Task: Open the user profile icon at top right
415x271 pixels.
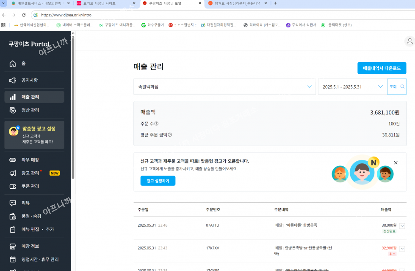Action: 409,41
